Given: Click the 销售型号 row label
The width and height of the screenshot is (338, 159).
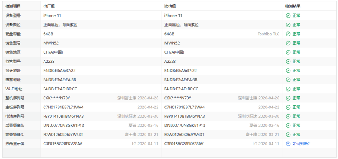Looking at the screenshot, I should click(13, 43).
